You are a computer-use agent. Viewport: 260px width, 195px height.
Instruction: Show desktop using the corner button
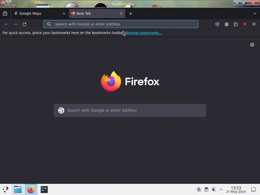[x=253, y=189]
